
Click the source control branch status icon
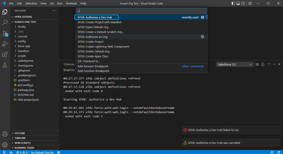[4, 152]
